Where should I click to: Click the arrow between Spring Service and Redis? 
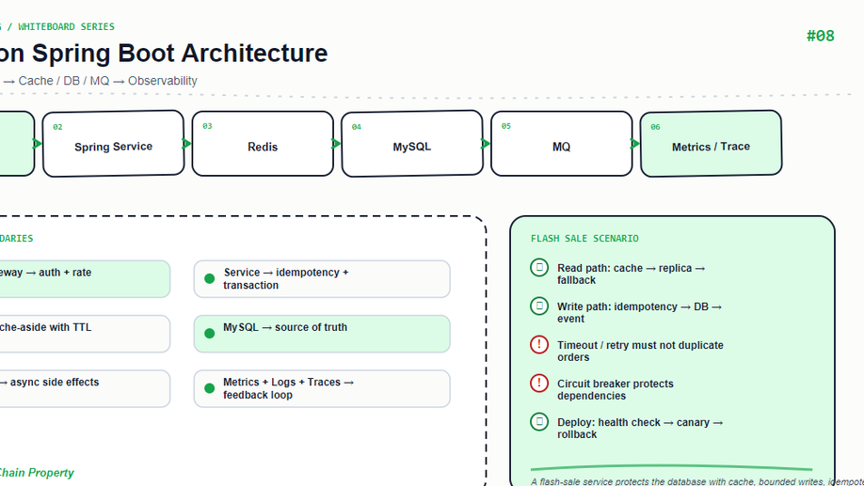pos(186,144)
